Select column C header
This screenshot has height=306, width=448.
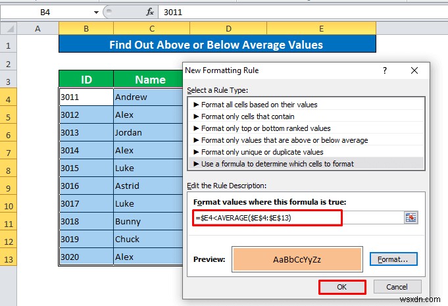(x=152, y=28)
